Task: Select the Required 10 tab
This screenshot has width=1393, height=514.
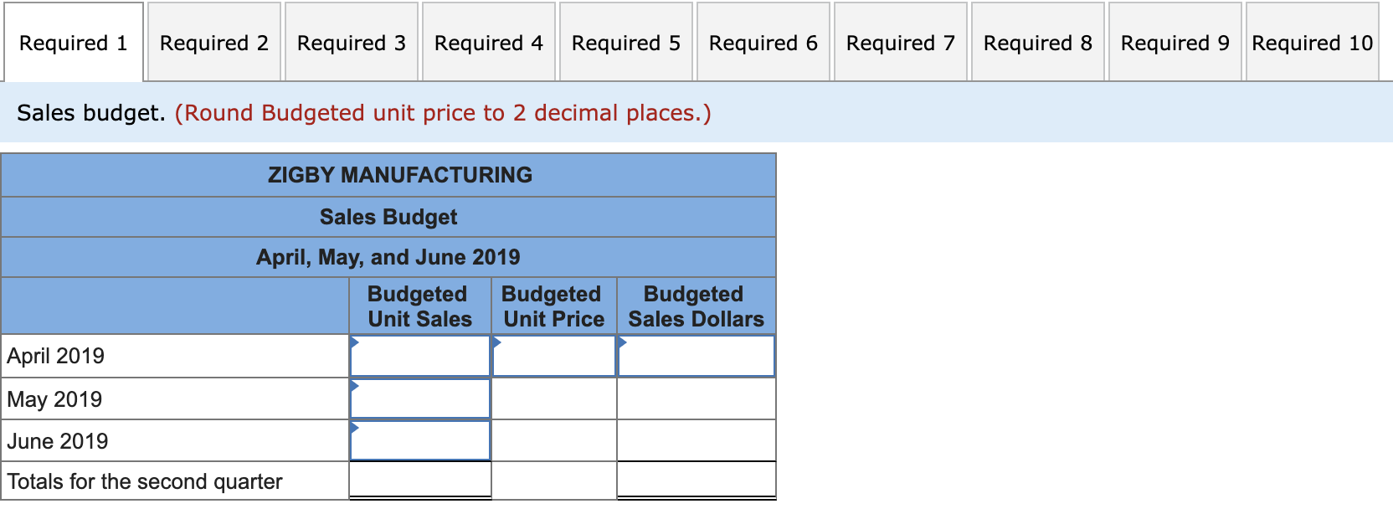Action: click(1313, 42)
